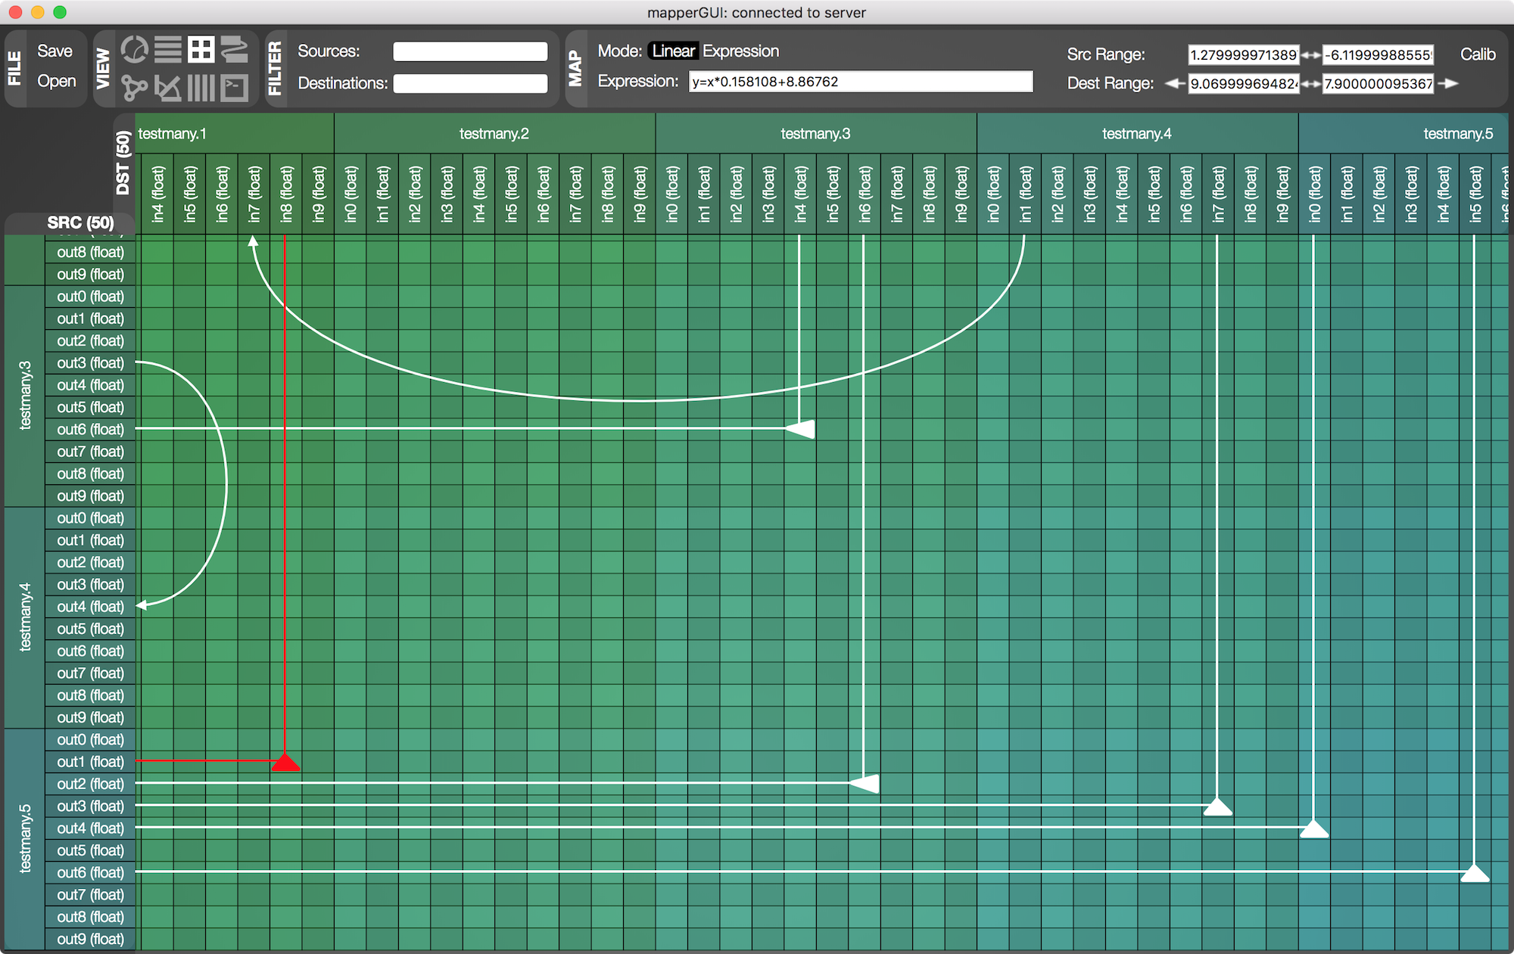The height and width of the screenshot is (954, 1514).
Task: Swap the Src Range min and max values
Action: [1310, 54]
